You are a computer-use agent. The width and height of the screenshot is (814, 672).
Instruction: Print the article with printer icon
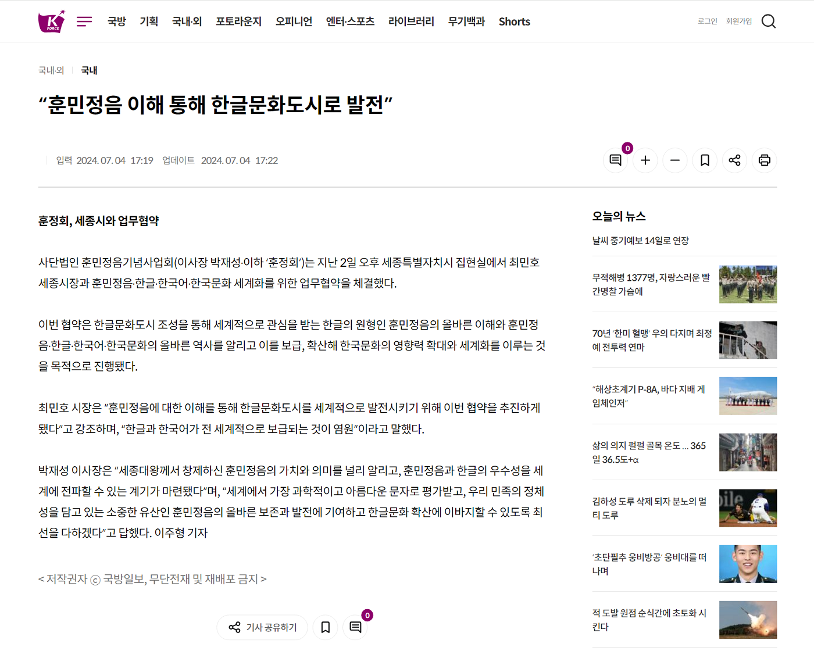click(x=765, y=160)
